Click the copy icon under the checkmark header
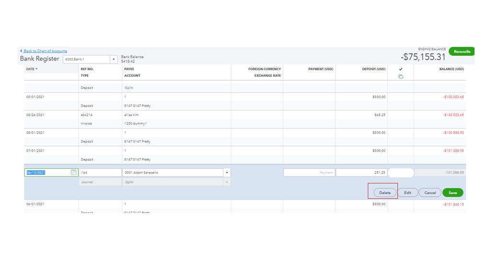The height and width of the screenshot is (270, 479). coord(401,77)
